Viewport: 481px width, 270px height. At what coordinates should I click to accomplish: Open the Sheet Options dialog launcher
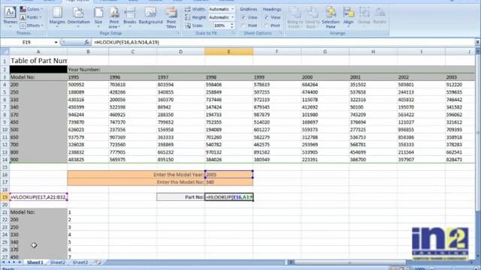tap(280, 33)
